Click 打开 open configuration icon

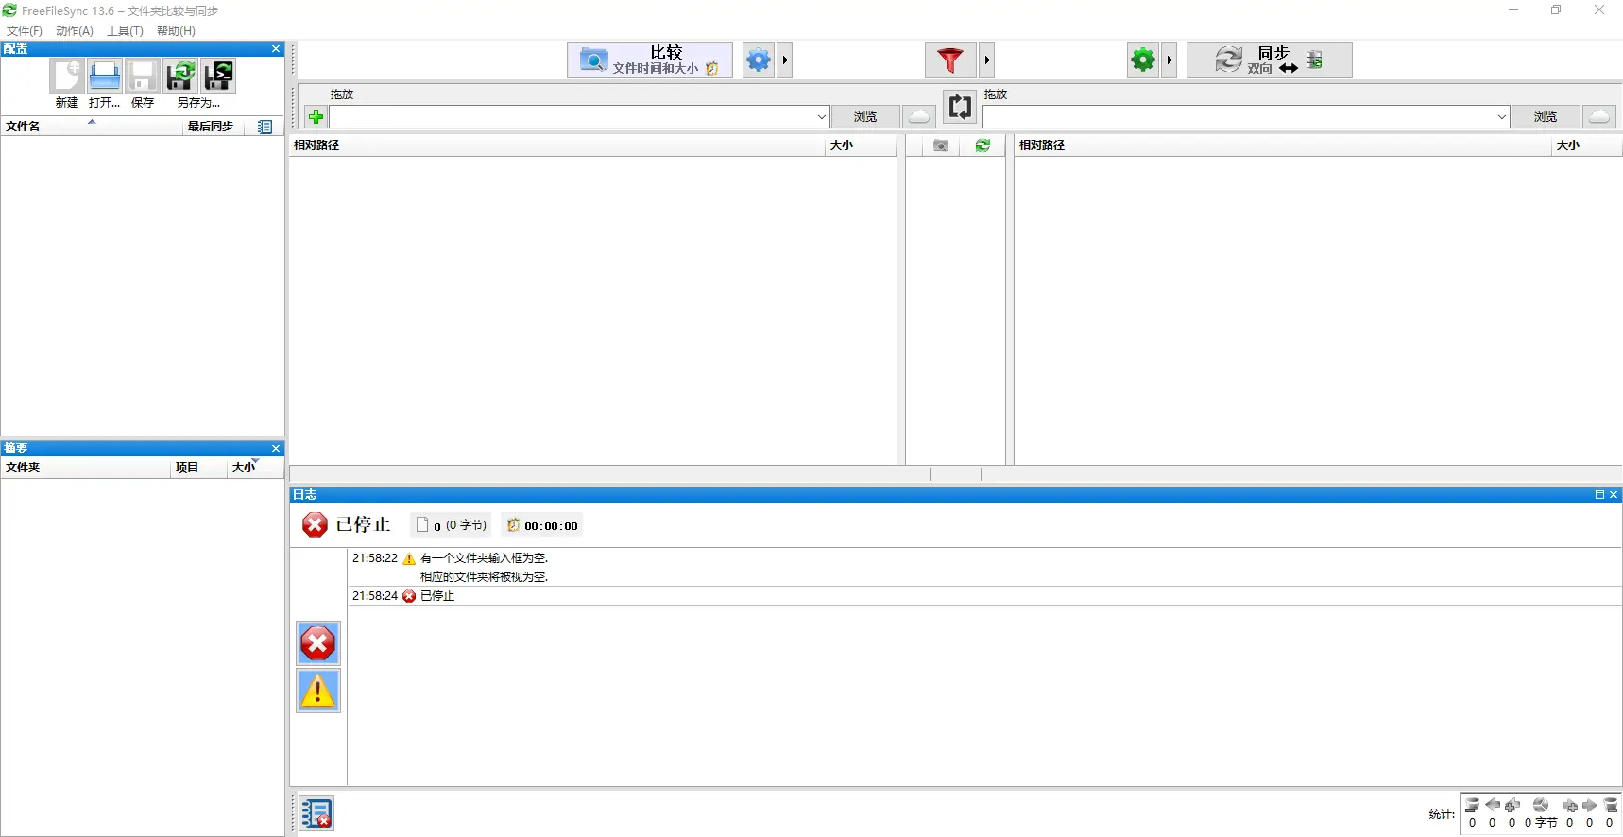(104, 77)
